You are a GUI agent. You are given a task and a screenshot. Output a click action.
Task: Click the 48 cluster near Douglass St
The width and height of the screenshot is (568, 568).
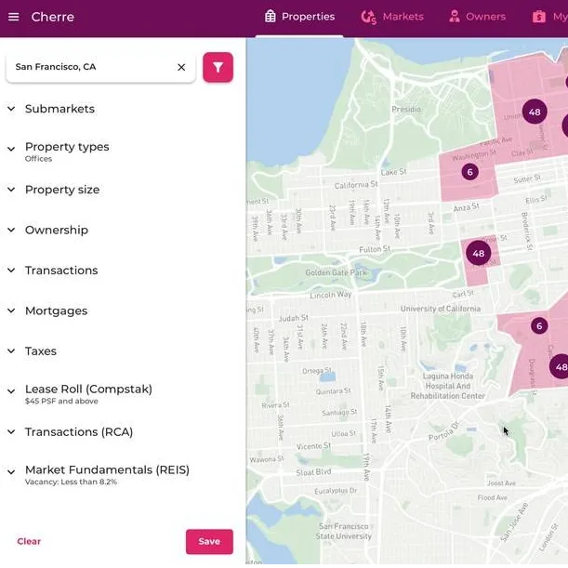tap(560, 366)
